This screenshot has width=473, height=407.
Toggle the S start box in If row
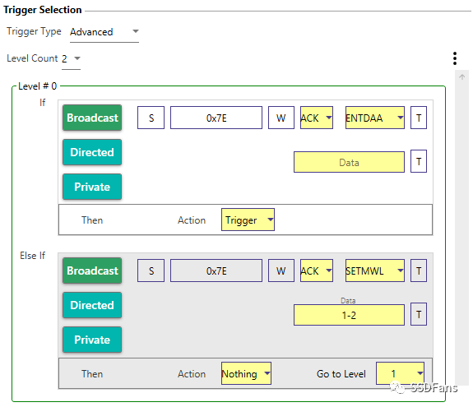tap(151, 118)
